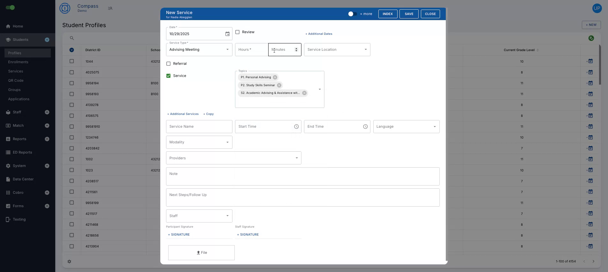608x272 pixels.
Task: Enable the Referral checkbox
Action: [x=169, y=64]
